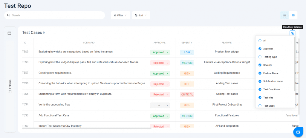Open the chat support bubble icon

[298, 132]
